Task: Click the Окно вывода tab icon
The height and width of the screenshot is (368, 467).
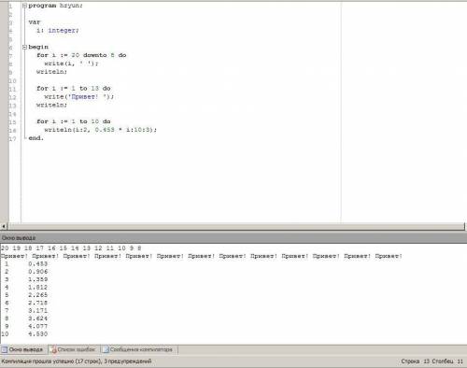Action: (x=5, y=349)
